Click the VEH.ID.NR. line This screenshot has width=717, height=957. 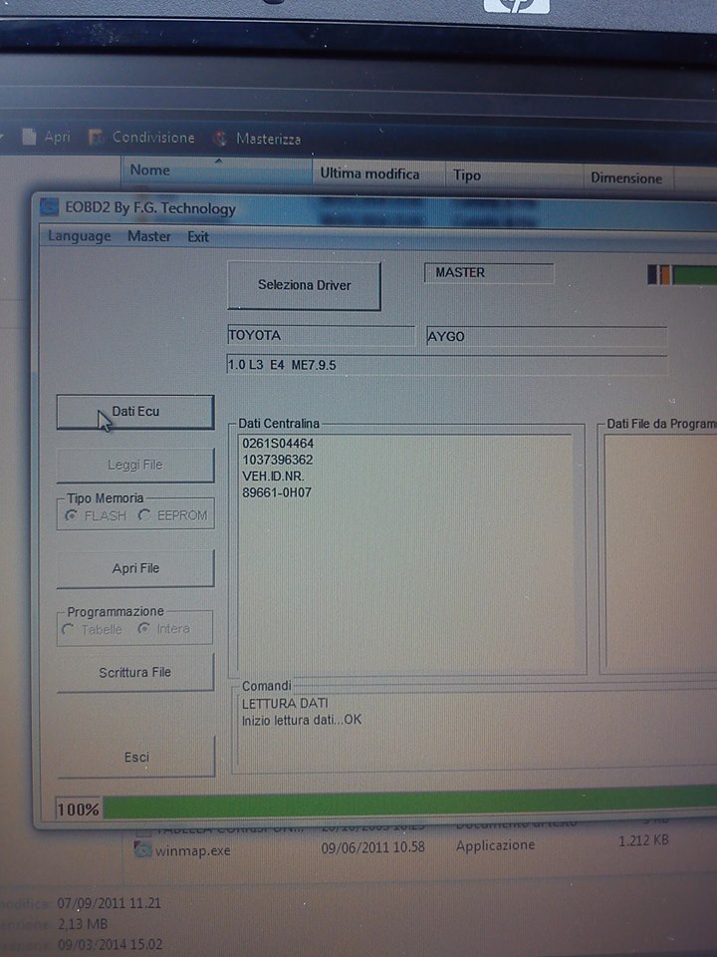pos(273,477)
